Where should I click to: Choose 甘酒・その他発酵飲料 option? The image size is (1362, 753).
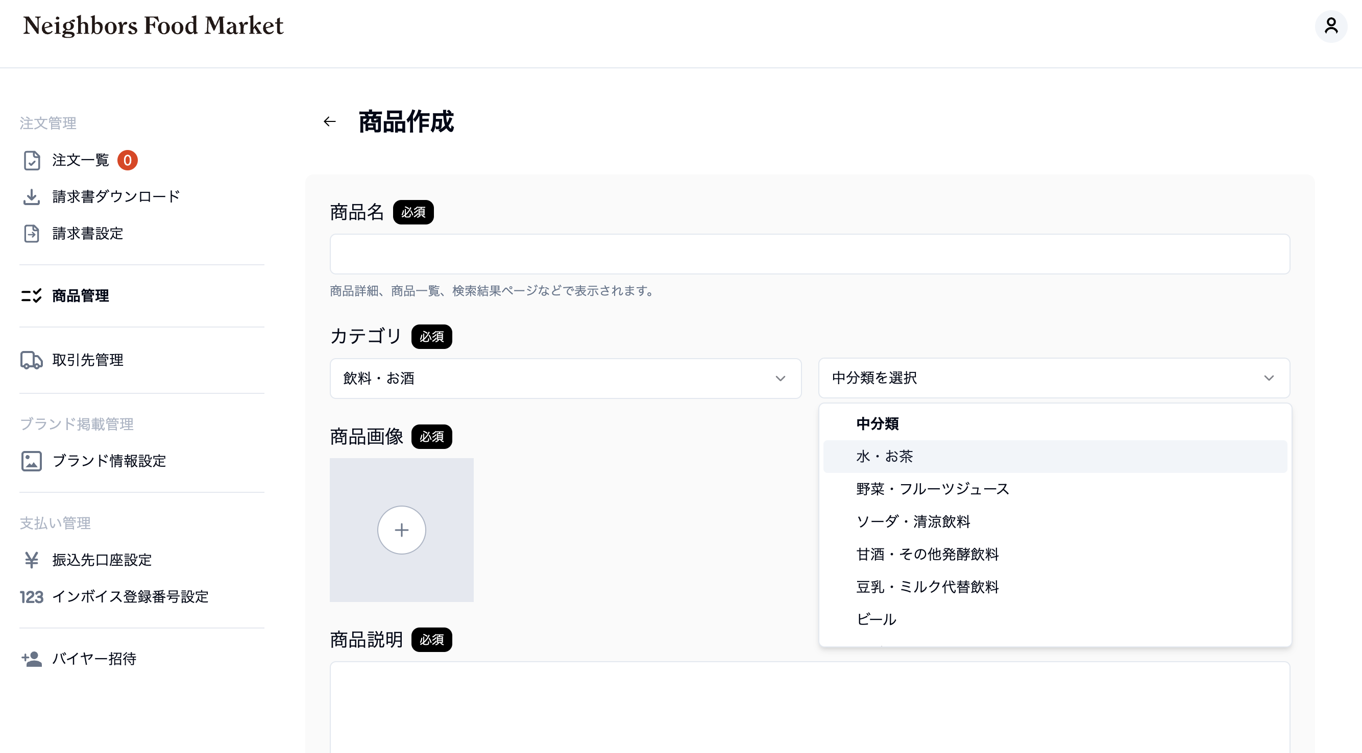pos(1055,555)
